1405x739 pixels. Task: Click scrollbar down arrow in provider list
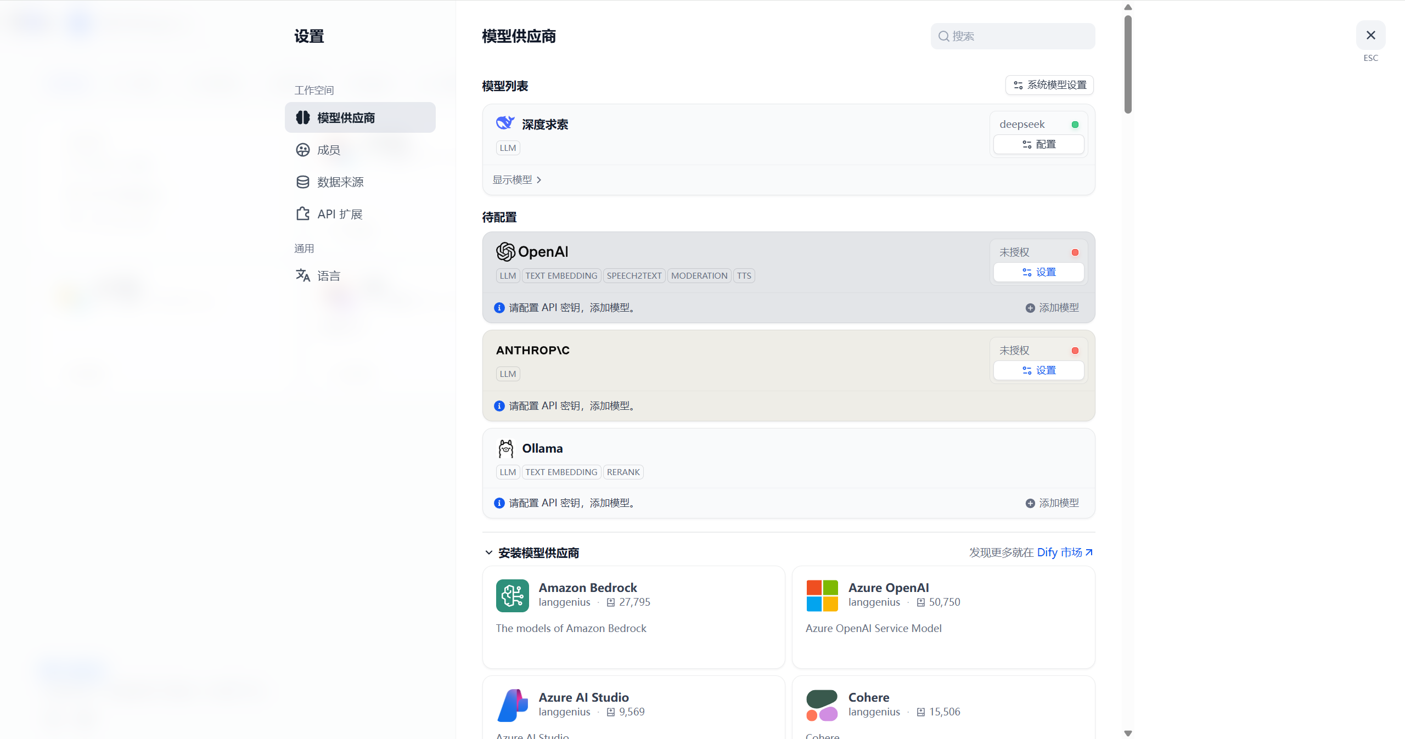click(1128, 733)
